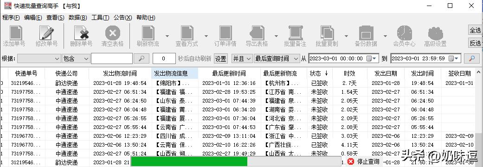Click the 批量复制 toolbar icon
The height and width of the screenshot is (167, 483).
pyautogui.click(x=327, y=32)
